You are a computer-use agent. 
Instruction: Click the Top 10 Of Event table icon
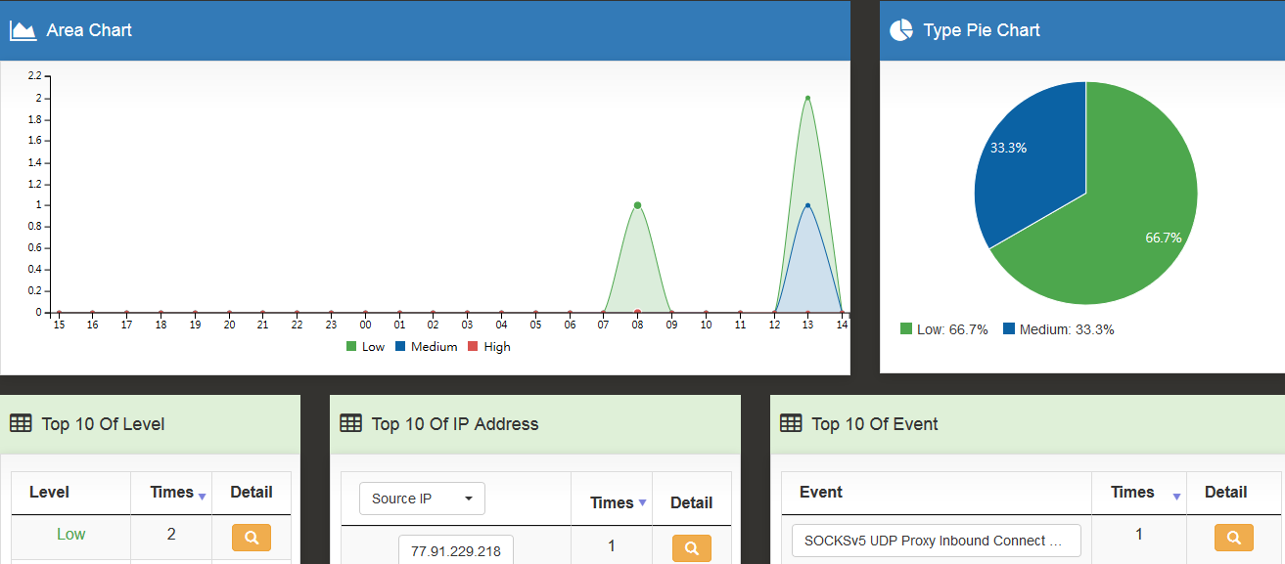pos(791,423)
